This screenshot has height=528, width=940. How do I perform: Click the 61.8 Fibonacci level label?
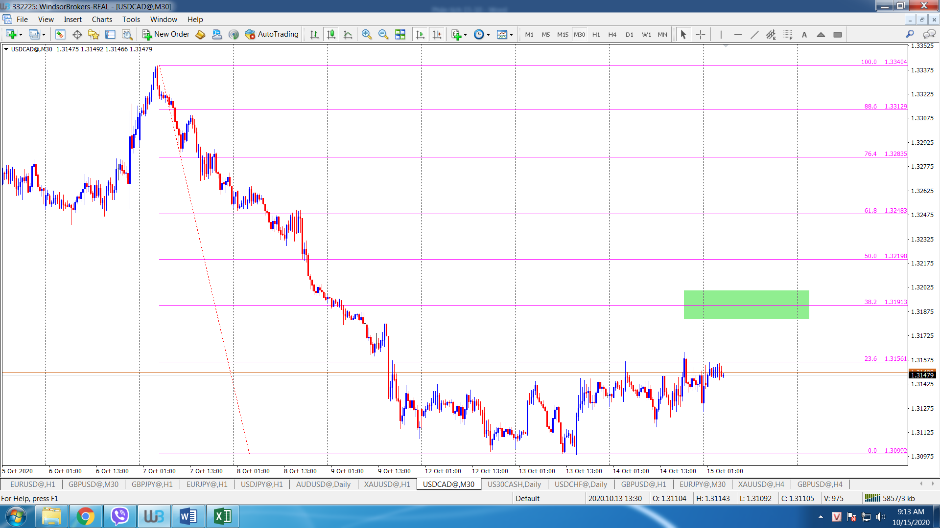point(870,210)
